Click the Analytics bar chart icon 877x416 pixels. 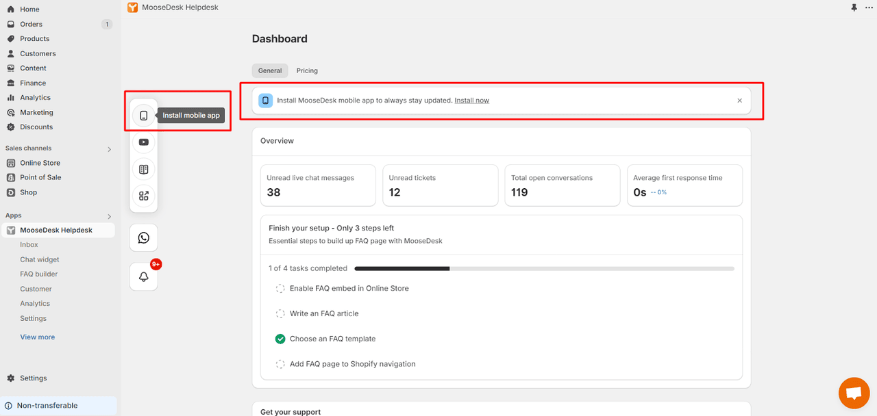[11, 97]
